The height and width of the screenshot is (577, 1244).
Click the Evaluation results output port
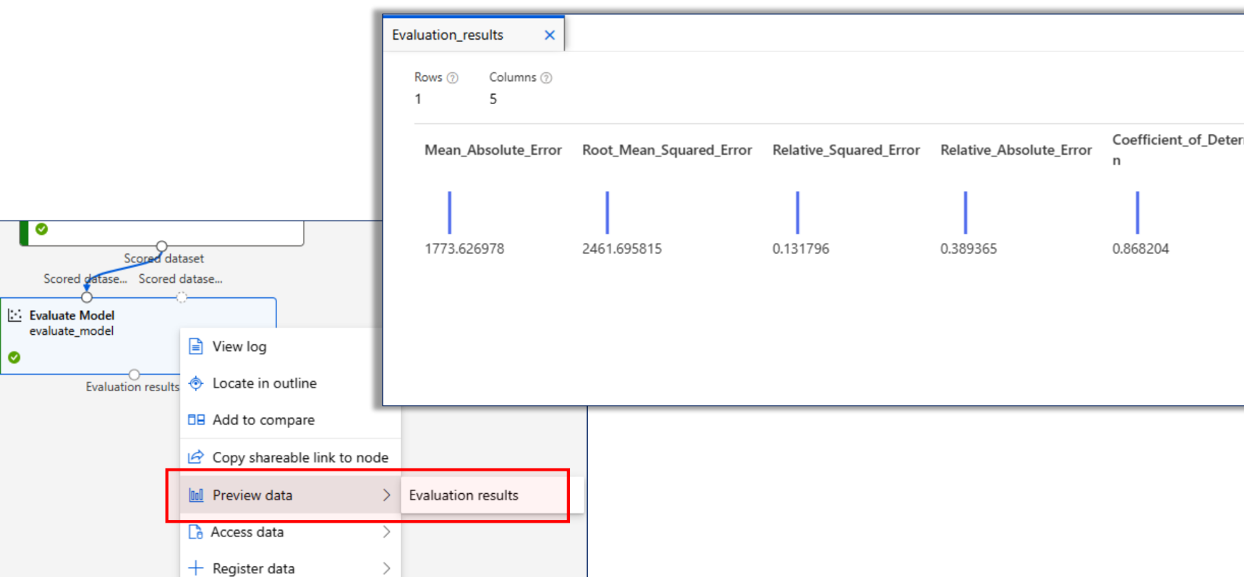134,375
